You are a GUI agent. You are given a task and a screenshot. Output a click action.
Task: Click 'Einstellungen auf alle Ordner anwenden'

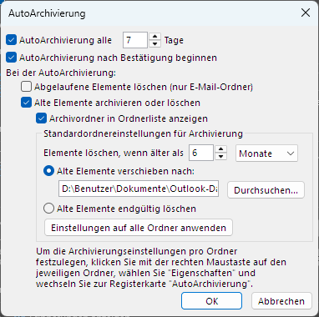139,228
